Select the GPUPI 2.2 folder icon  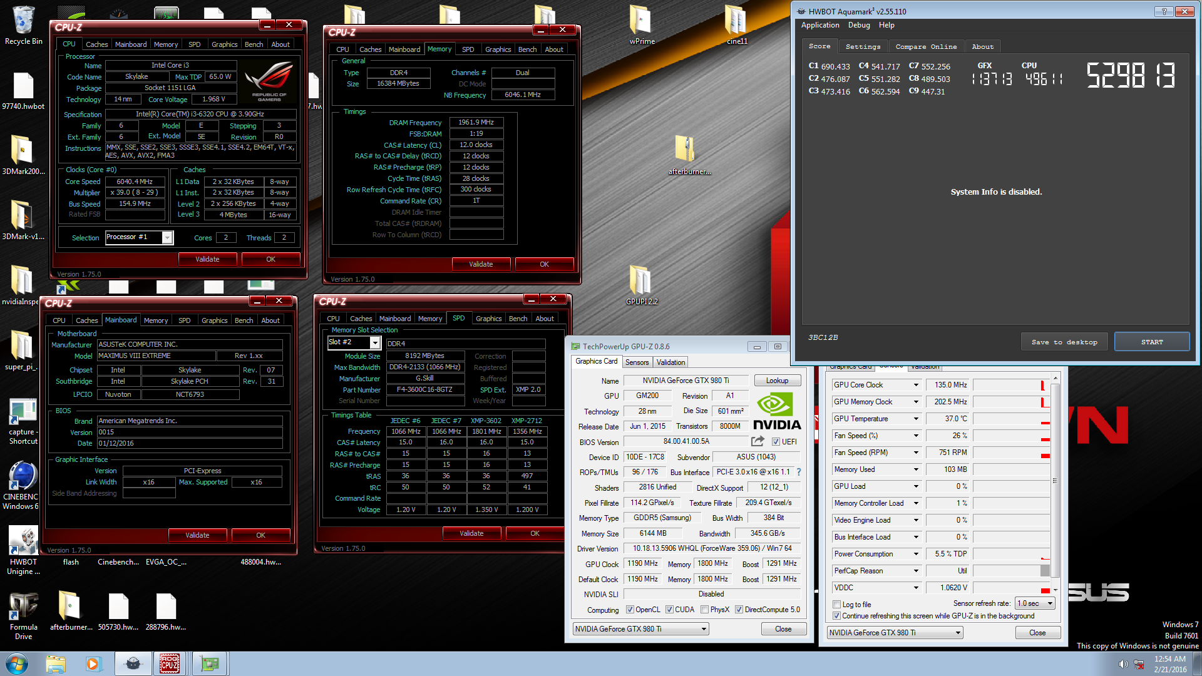pyautogui.click(x=642, y=285)
